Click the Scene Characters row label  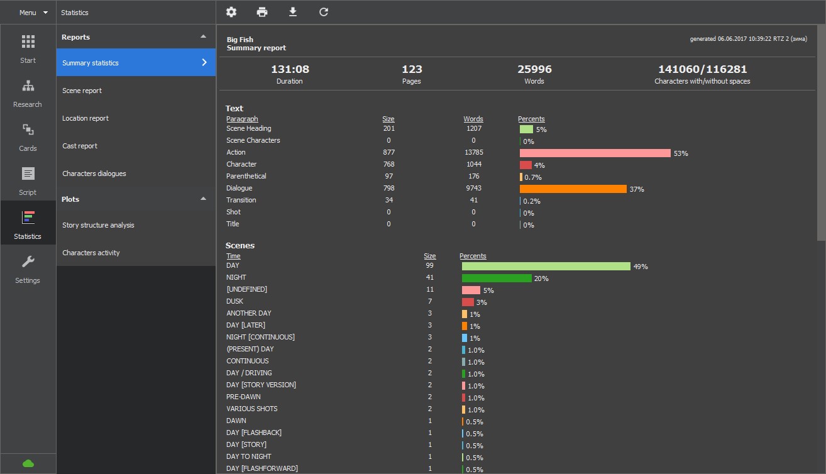253,140
